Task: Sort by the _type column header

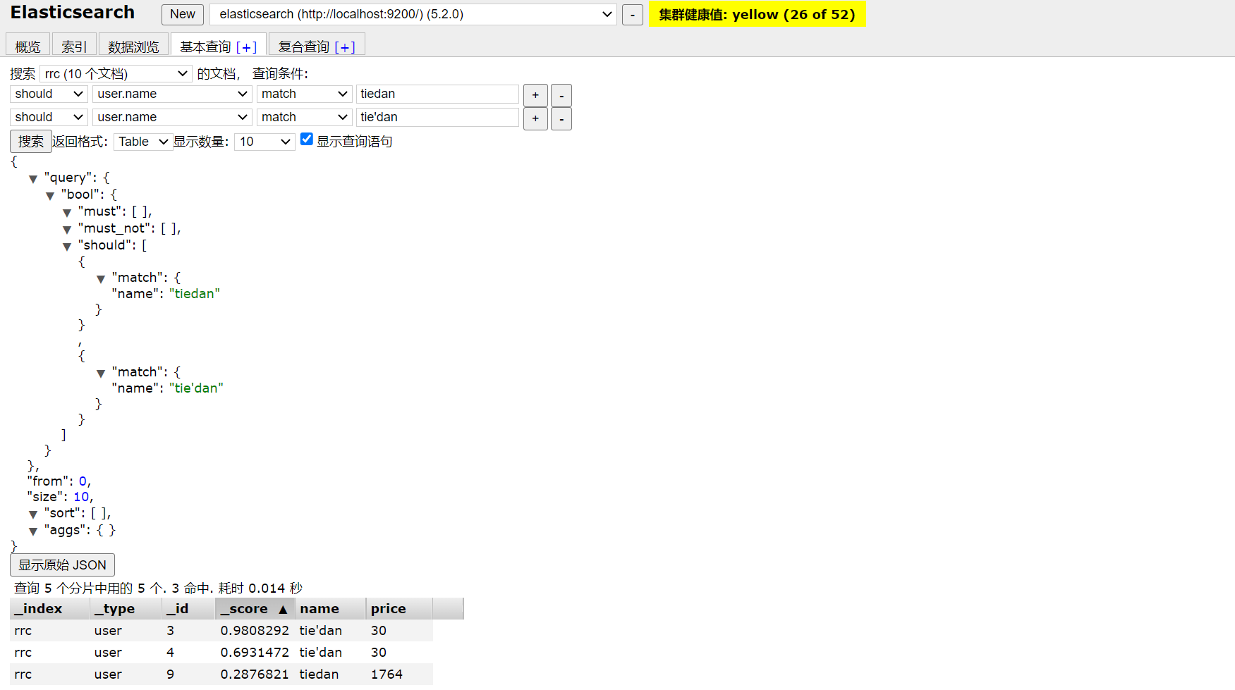Action: pos(126,608)
